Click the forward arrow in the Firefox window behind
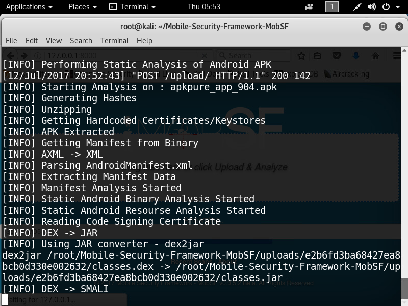This screenshot has width=408, height=306. point(24,56)
